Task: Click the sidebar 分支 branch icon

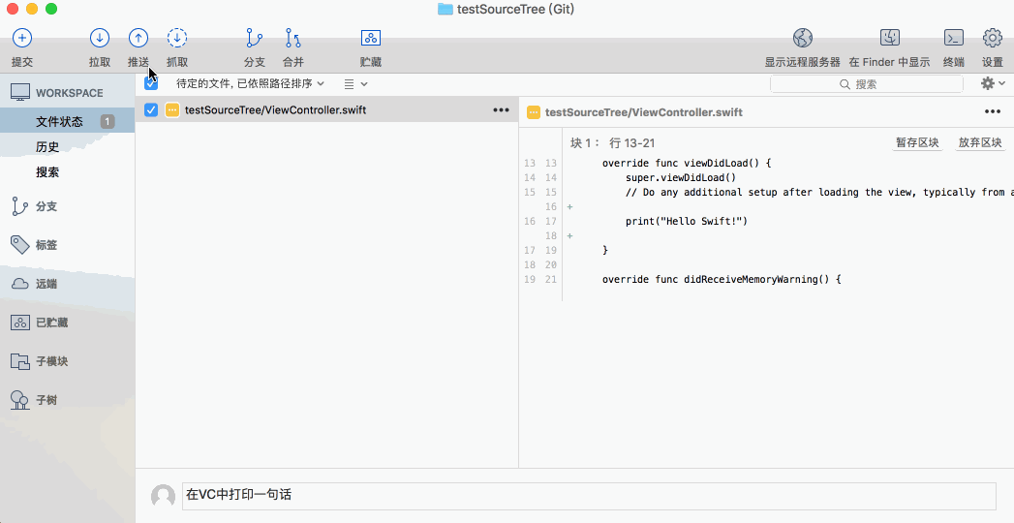Action: (x=20, y=206)
